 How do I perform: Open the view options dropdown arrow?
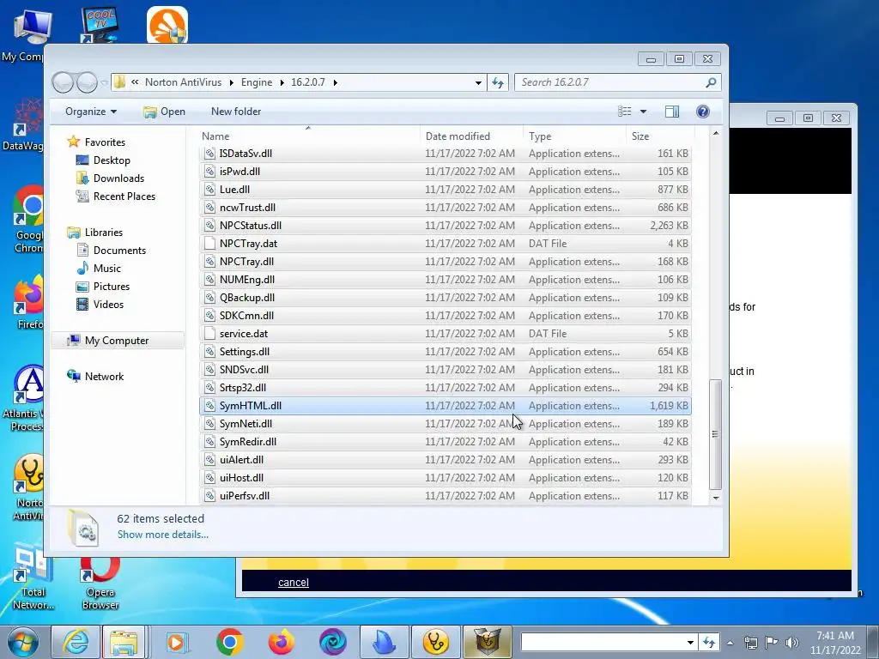(643, 112)
